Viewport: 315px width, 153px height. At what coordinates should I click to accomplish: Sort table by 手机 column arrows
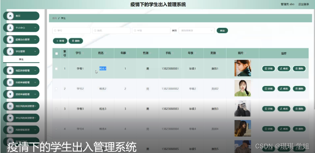tap(173, 53)
